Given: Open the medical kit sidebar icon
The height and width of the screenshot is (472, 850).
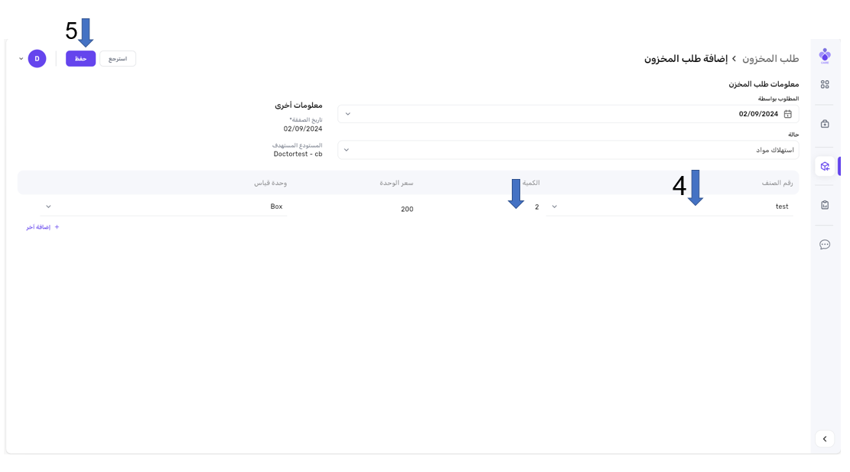Looking at the screenshot, I should coord(824,124).
